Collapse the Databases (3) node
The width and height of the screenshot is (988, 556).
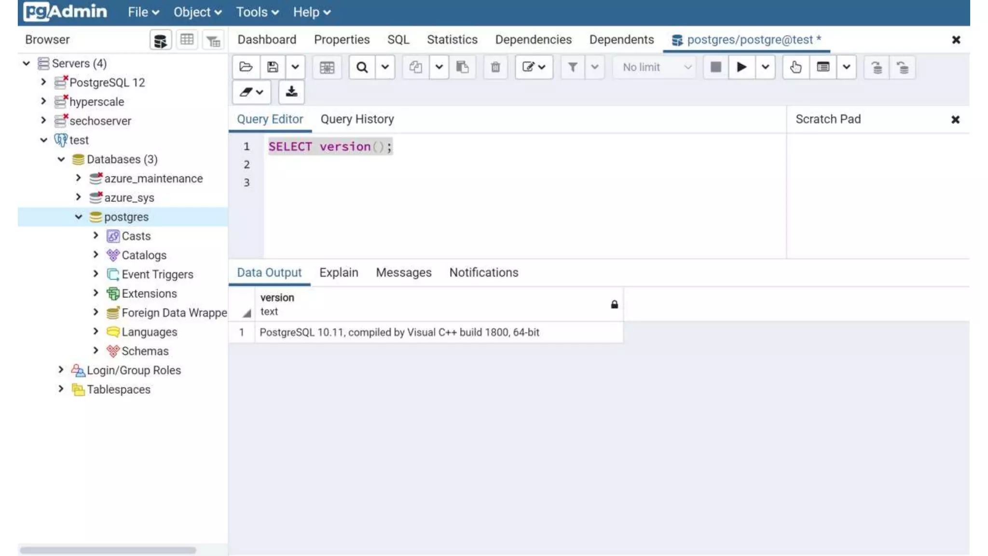click(61, 159)
